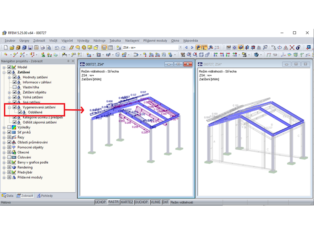Open the Výpočet menu
Viewport: 314px width, 235px height.
[x=67, y=40]
